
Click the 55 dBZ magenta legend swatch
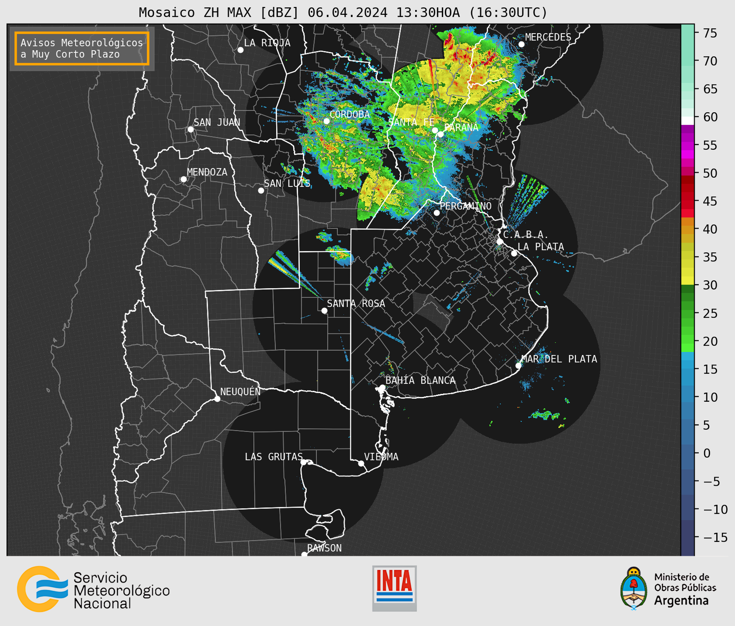[688, 145]
